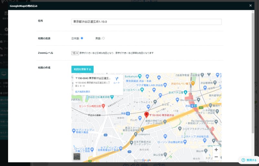Switch to satellite view thumbnail
259x166 pixels.
77,156
